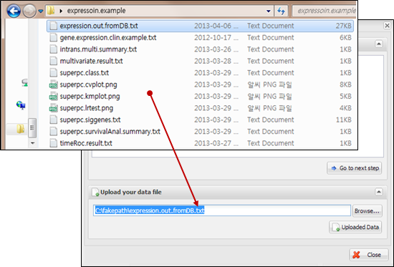This screenshot has height=267, width=394.
Task: Click the Network globe icon in navigation pane
Action: (21, 105)
